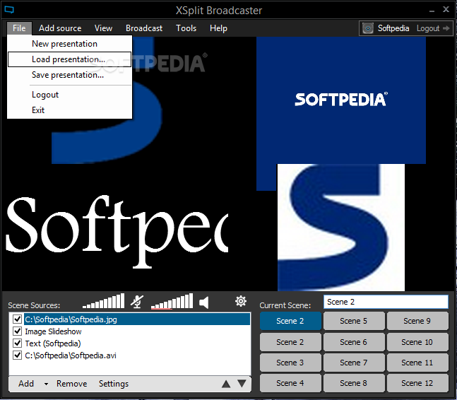Screen dimensions: 457x400
Task: Click the Softpedia account avatar icon
Action: tap(368, 28)
